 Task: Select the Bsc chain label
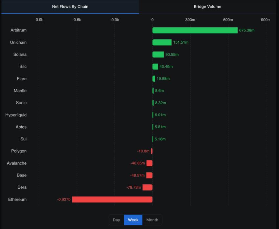point(23,66)
